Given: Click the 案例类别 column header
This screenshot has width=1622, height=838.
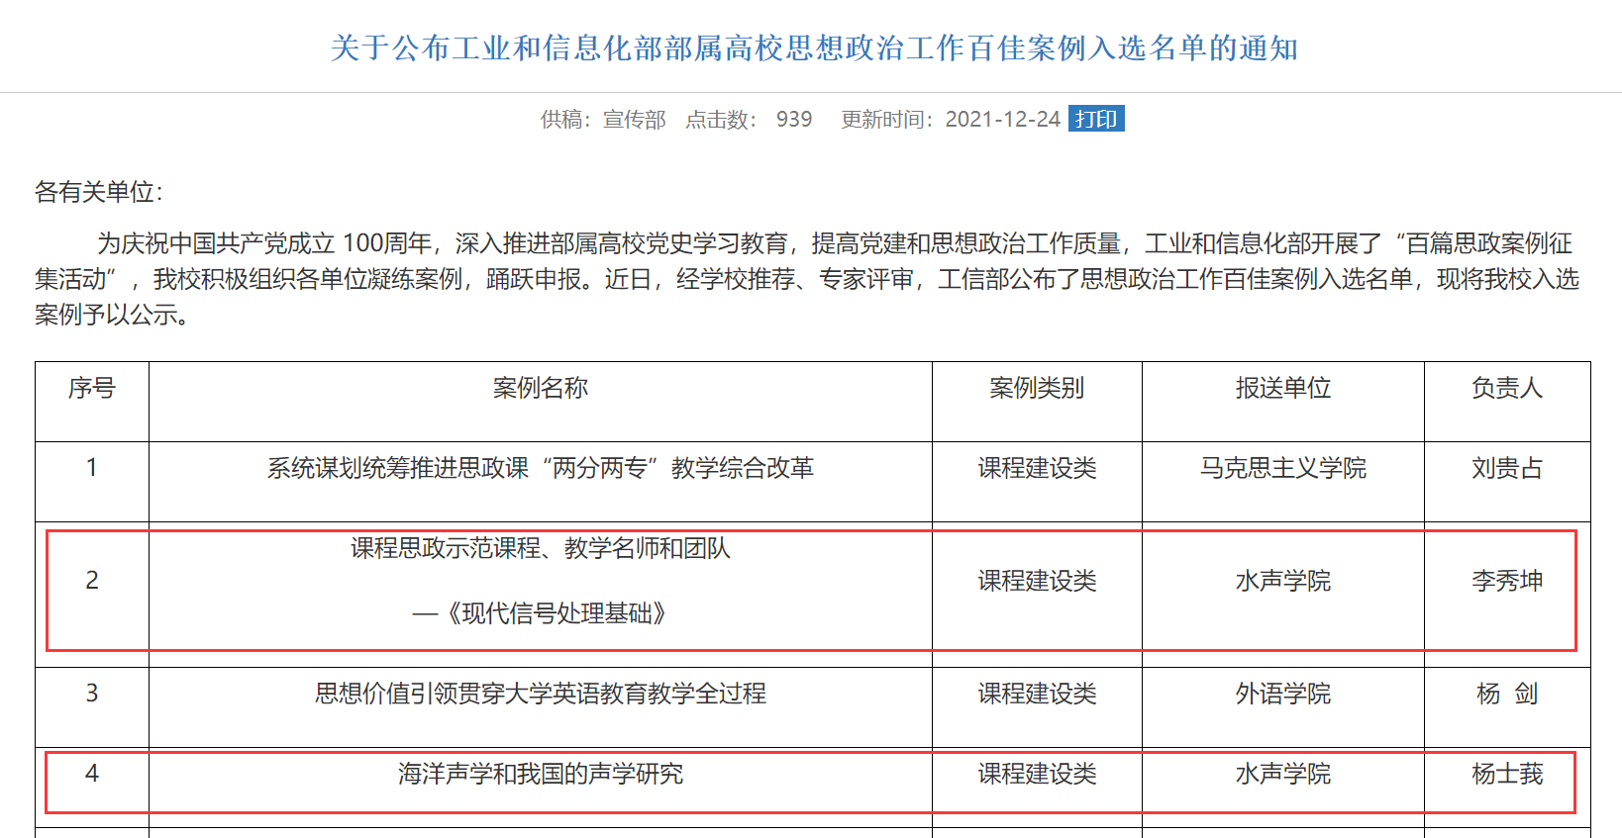Looking at the screenshot, I should (x=1036, y=388).
